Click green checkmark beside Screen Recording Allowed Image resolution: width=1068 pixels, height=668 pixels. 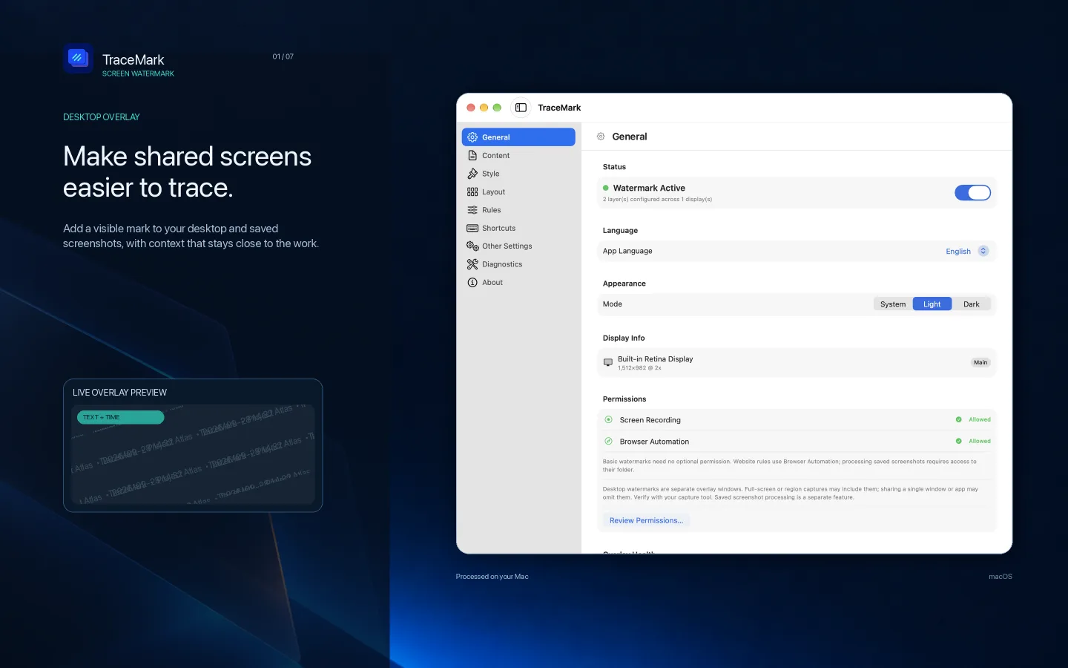pos(958,419)
